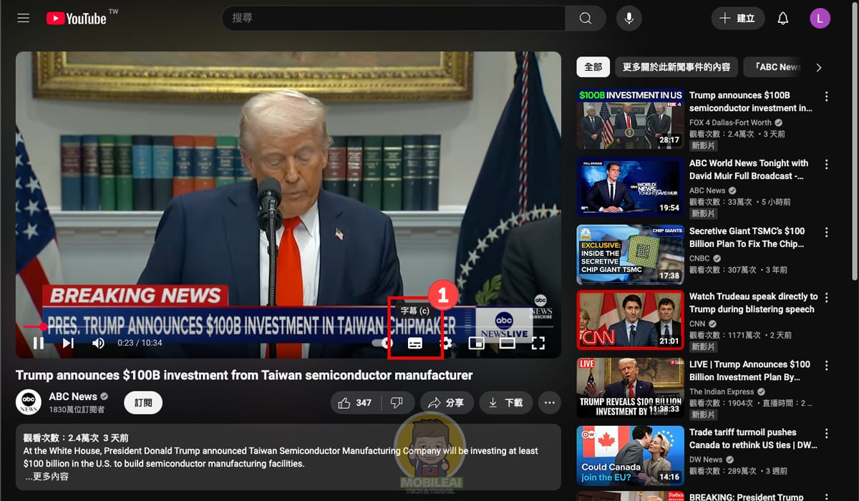Screen dimensions: 859x501
Task: Open options for the Indian Express live video
Action: click(827, 366)
